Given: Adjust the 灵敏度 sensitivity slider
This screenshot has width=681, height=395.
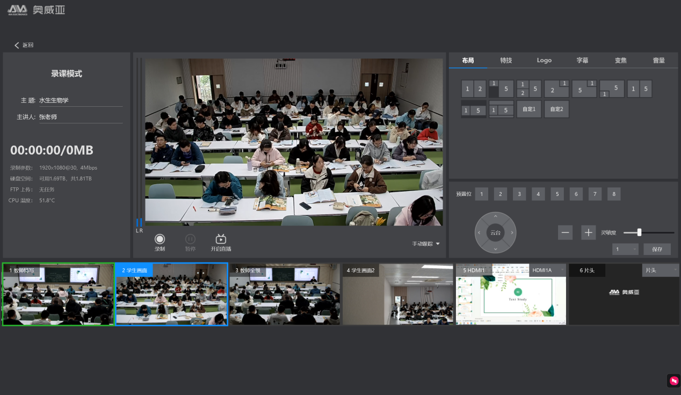Looking at the screenshot, I should pos(639,232).
